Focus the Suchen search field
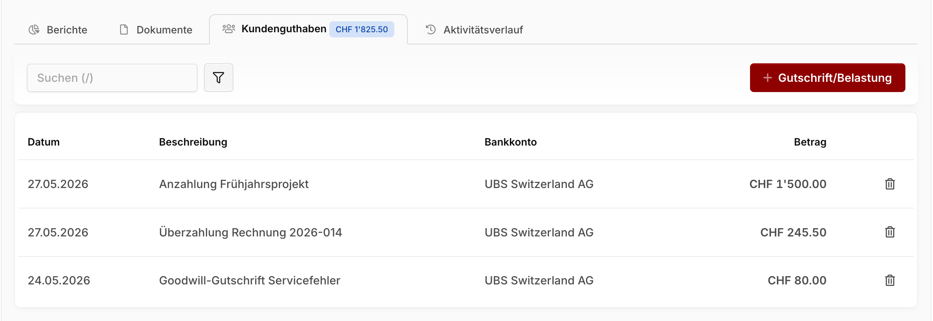This screenshot has height=321, width=933. click(x=112, y=78)
